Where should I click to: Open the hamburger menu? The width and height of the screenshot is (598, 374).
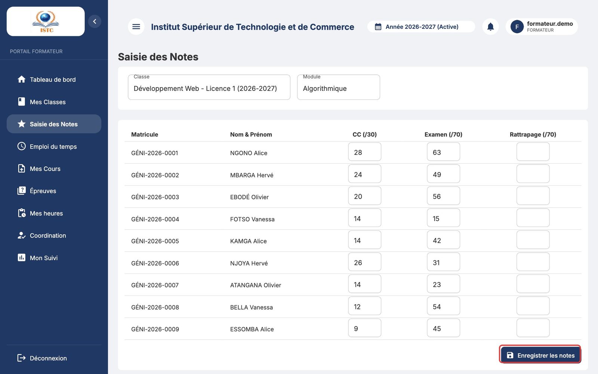pos(136,27)
